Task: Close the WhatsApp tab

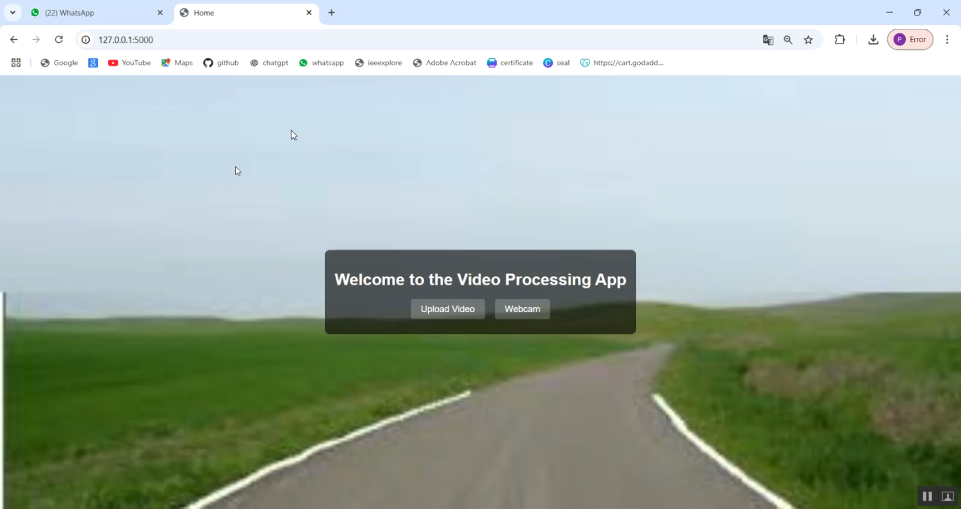Action: coord(160,13)
